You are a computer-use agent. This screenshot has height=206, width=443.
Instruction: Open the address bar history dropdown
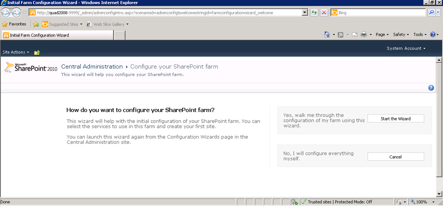305,13
